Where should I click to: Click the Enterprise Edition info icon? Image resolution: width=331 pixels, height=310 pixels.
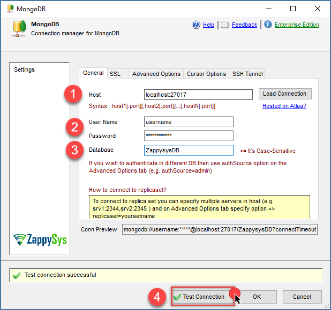(268, 25)
